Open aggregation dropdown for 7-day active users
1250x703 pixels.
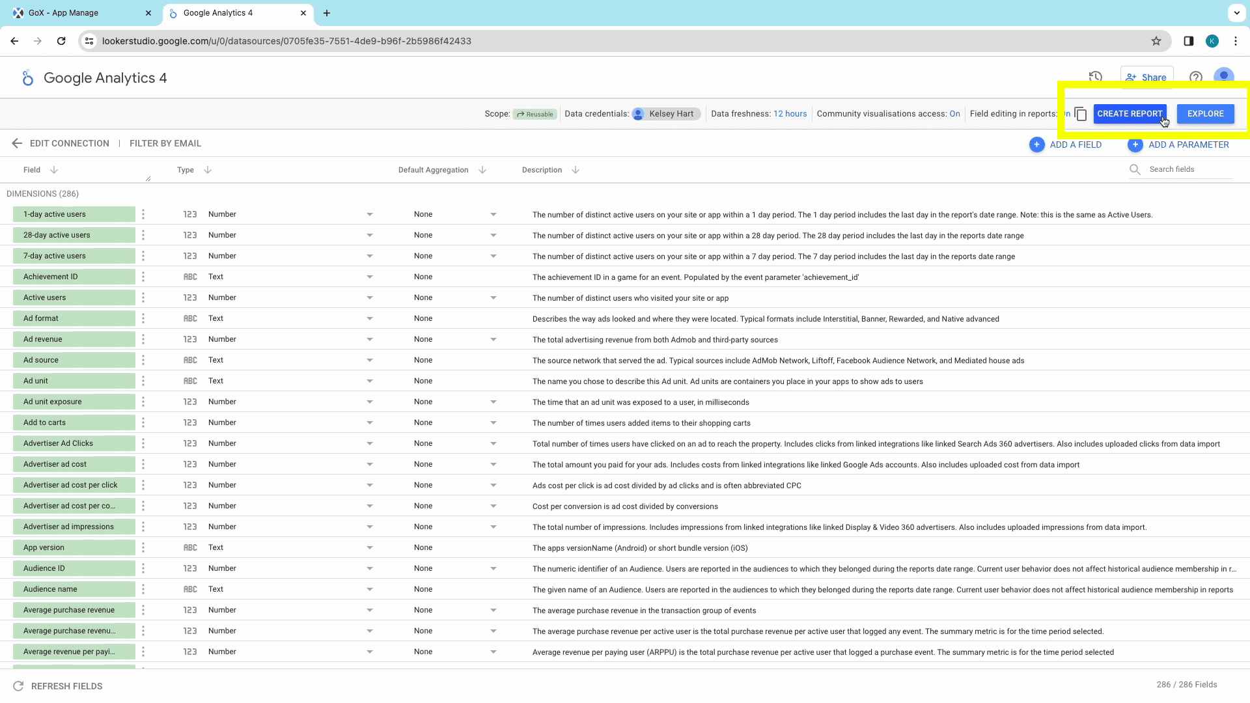[x=493, y=256]
